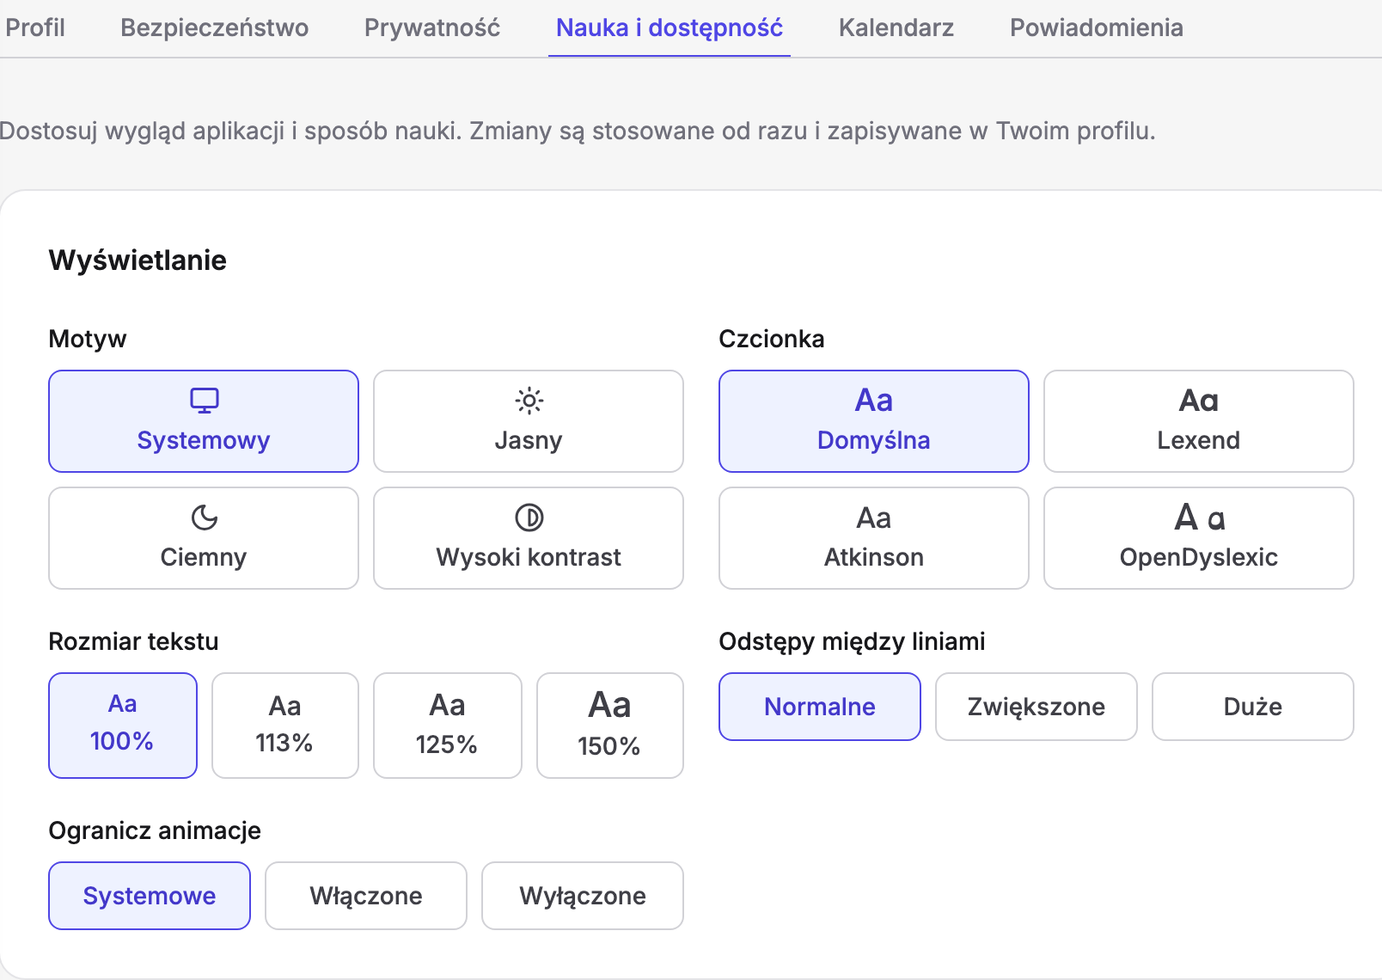Open the Profil tab

click(34, 28)
